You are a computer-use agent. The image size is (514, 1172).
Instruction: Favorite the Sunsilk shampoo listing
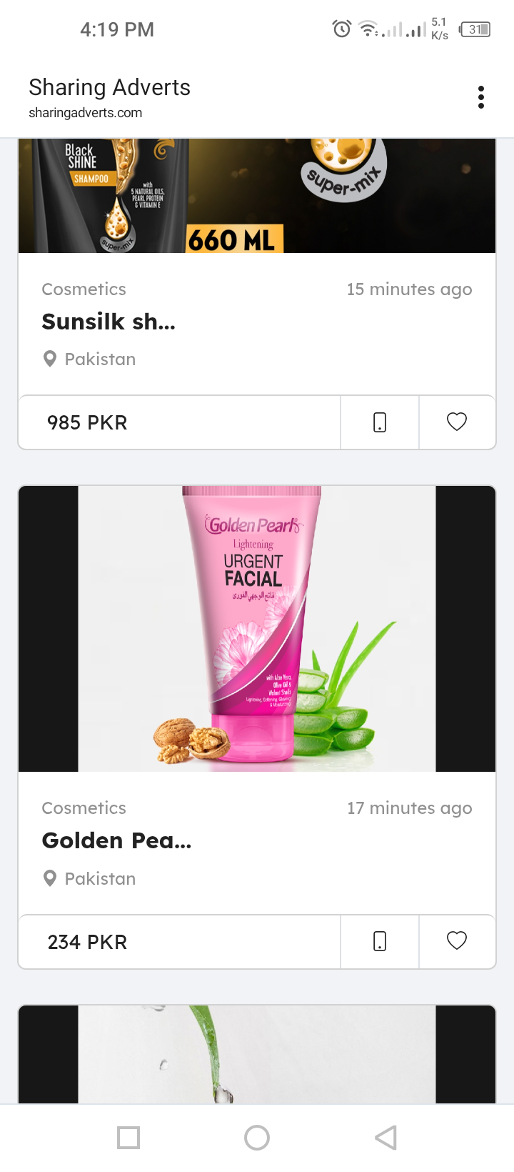(457, 422)
